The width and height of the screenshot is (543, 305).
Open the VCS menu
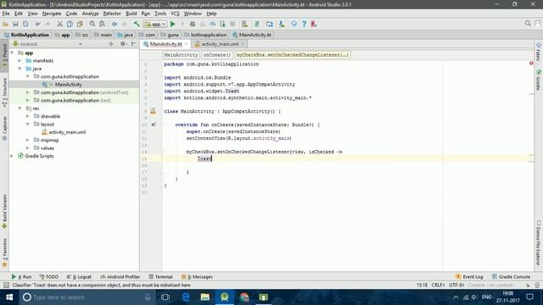pos(175,14)
